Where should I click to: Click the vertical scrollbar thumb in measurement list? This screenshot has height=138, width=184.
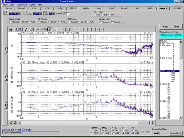pyautogui.click(x=181, y=51)
